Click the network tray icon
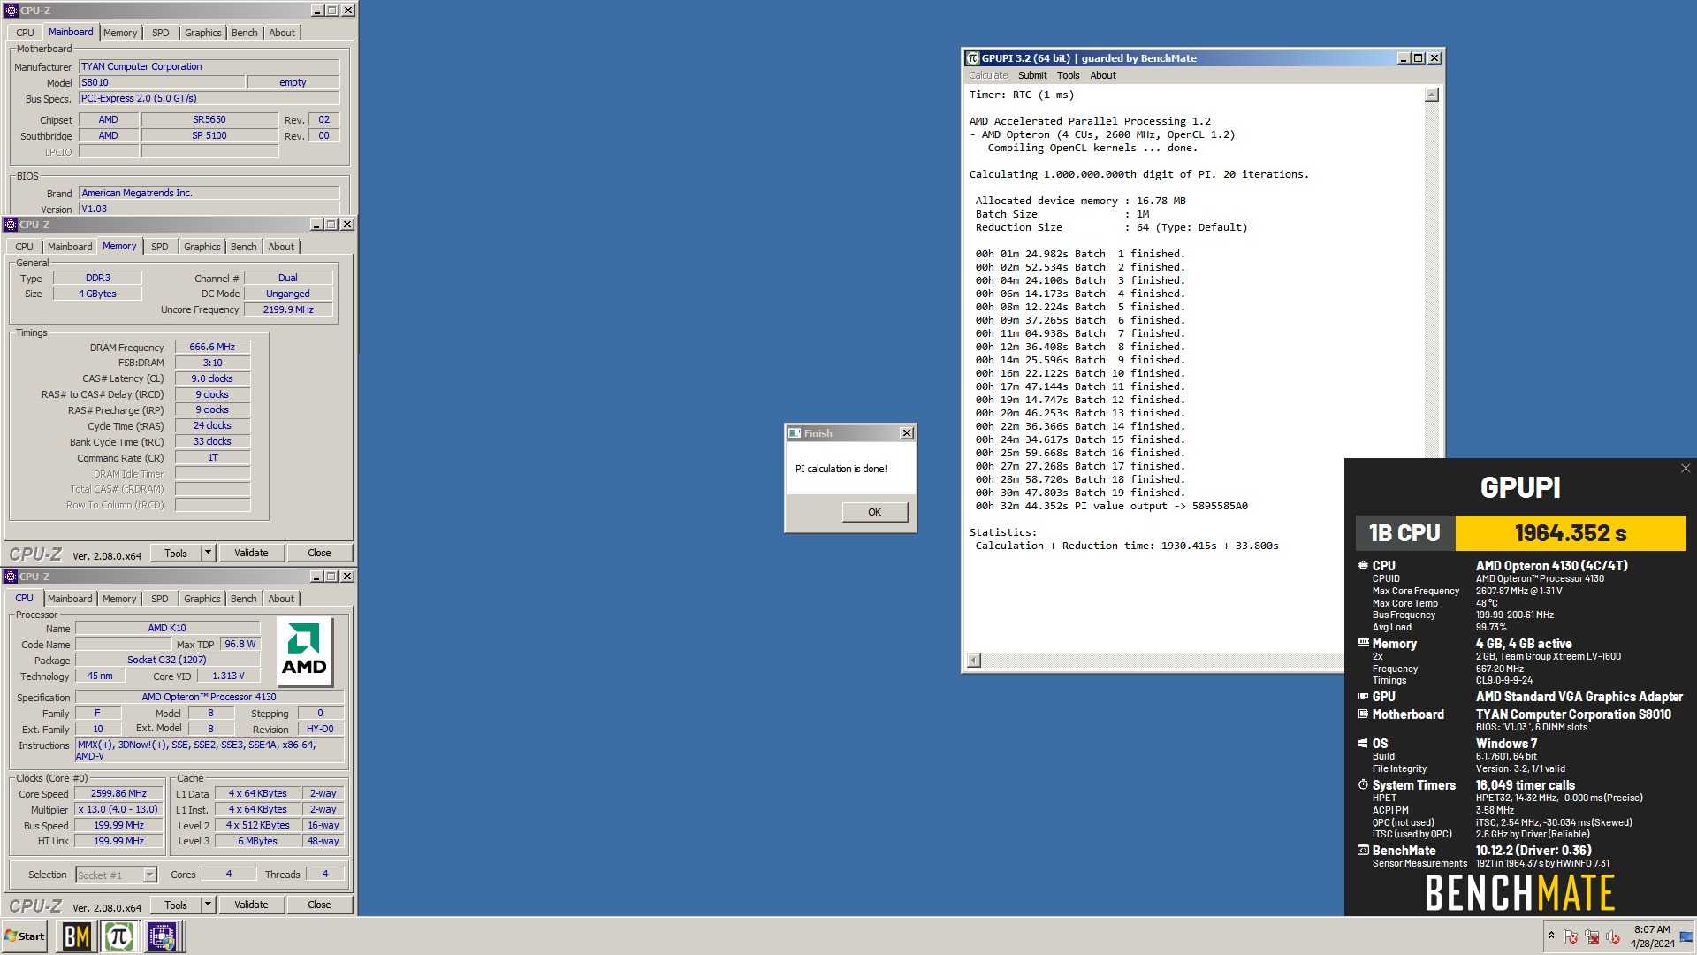Image resolution: width=1697 pixels, height=955 pixels. point(1592,936)
